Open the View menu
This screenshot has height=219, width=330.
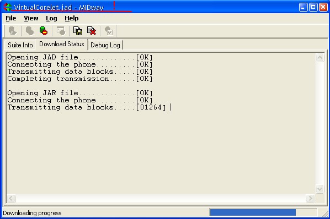(31, 19)
